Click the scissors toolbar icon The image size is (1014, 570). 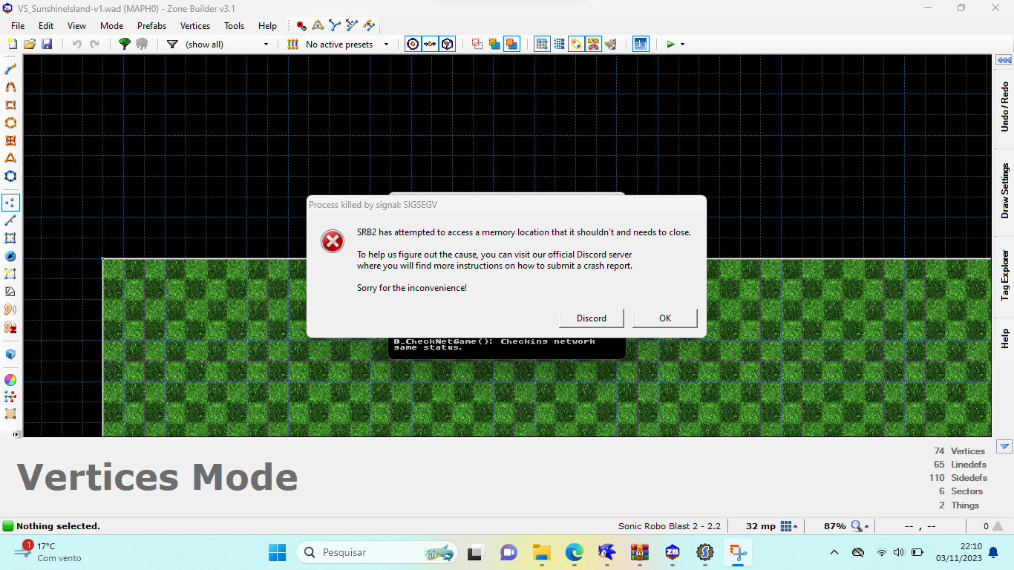593,45
